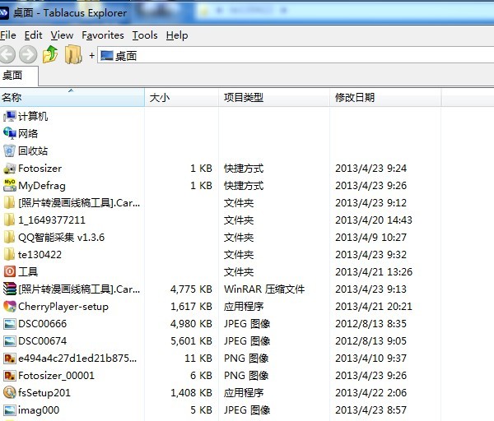Viewport: 494px width, 421px height.
Task: Open the File menu
Action: pyautogui.click(x=8, y=35)
